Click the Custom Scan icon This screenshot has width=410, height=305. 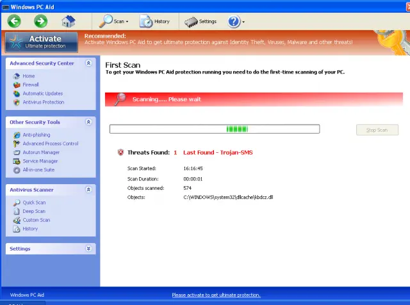17,220
